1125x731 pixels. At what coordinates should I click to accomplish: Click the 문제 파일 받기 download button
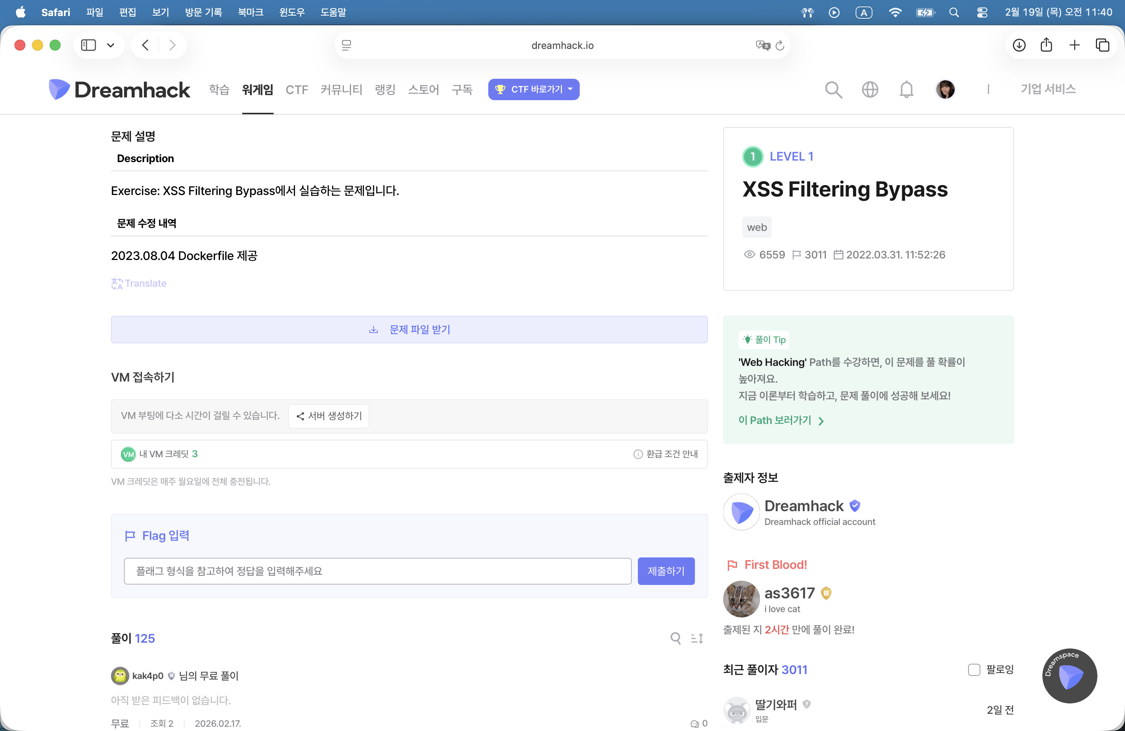click(409, 330)
